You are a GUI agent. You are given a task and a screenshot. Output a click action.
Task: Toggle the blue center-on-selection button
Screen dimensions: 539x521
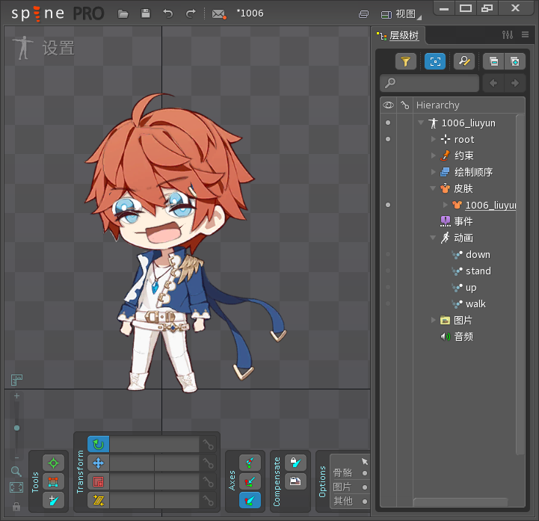pos(435,61)
